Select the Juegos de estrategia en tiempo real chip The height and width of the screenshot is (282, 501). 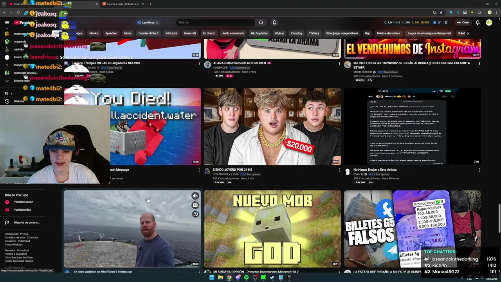pos(429,33)
